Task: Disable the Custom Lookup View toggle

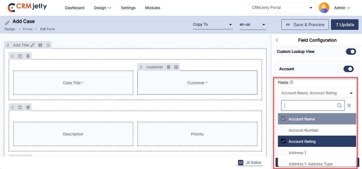Action: pyautogui.click(x=351, y=52)
